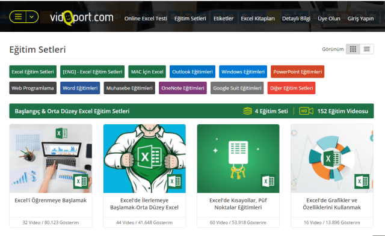
Task: Switch to list view layout
Action: 367,49
